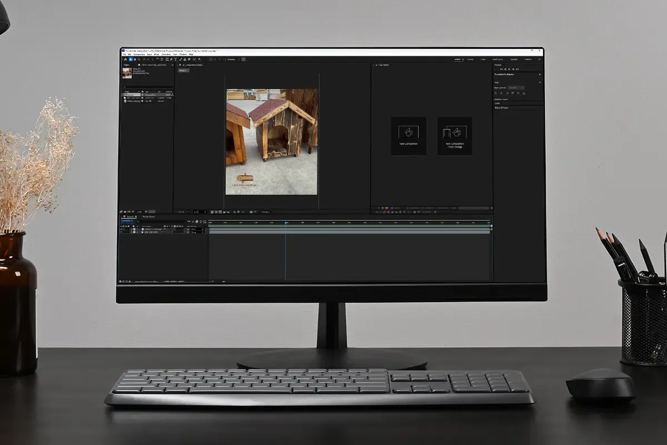Click the align right icon in Align panel

507,93
